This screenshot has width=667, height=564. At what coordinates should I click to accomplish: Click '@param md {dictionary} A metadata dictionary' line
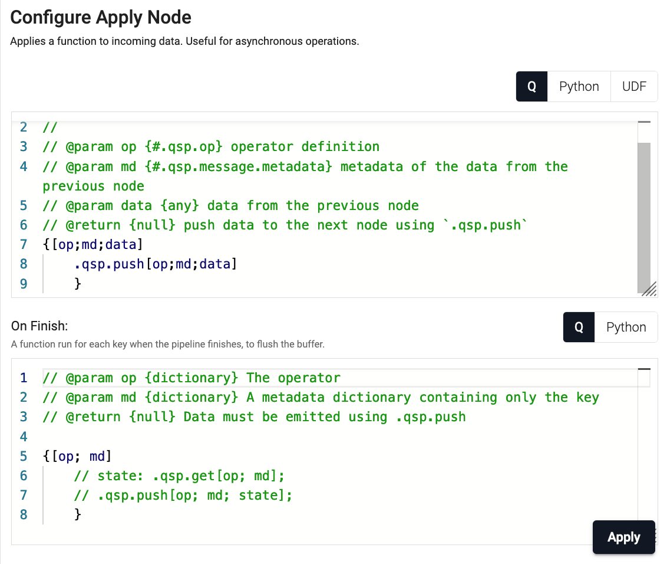[321, 398]
